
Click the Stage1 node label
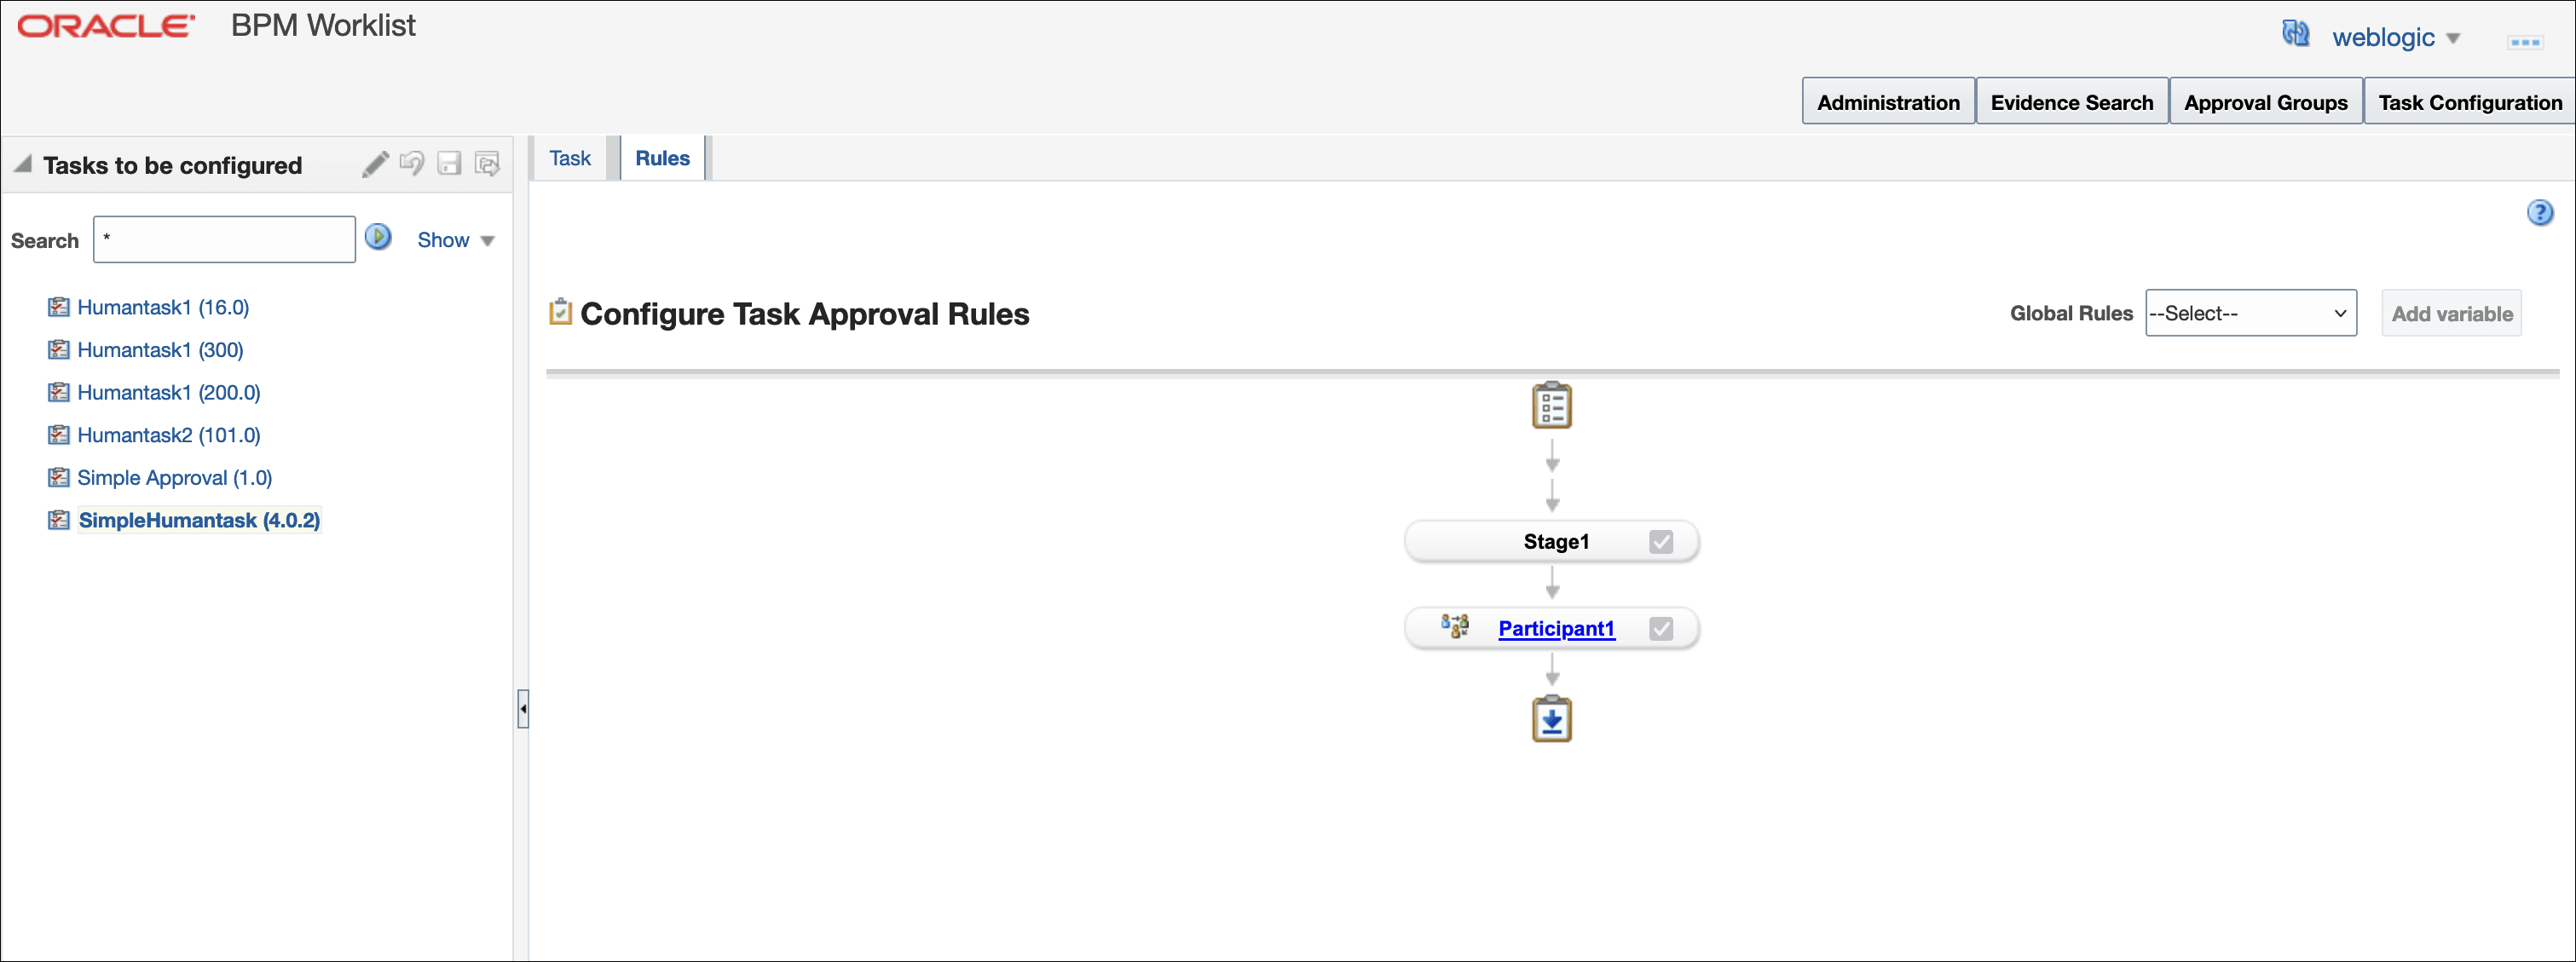point(1556,542)
